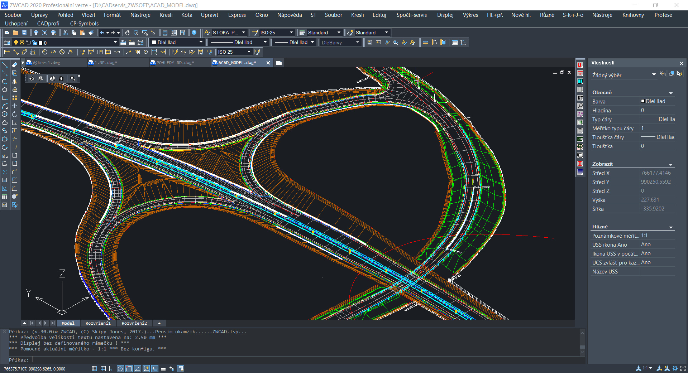Open the Help question mark icon
The height and width of the screenshot is (373, 688).
(194, 33)
